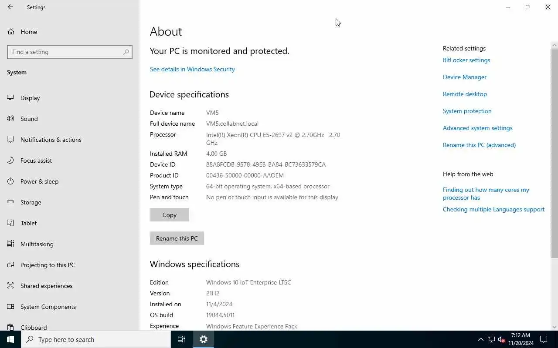Restore down the Settings window
The height and width of the screenshot is (348, 558).
528,7
